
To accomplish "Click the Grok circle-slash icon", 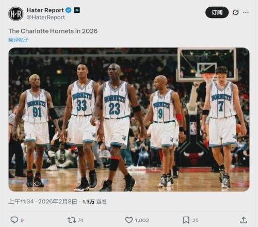I will (x=235, y=12).
